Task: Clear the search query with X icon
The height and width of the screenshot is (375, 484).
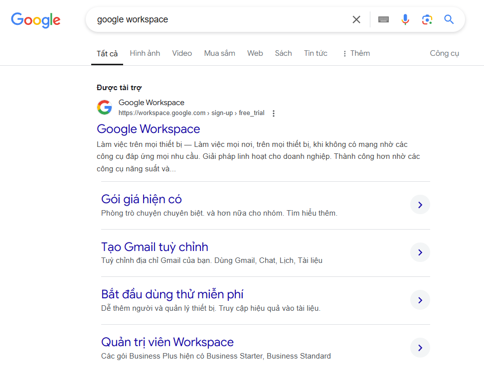Action: click(x=356, y=20)
